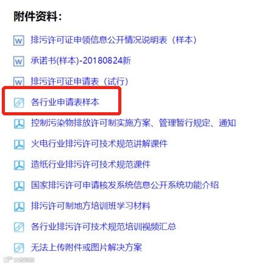Open 火电行业排污许可技术规范讲解课件 link
Image resolution: width=253 pixels, height=266 pixels.
pos(99,143)
